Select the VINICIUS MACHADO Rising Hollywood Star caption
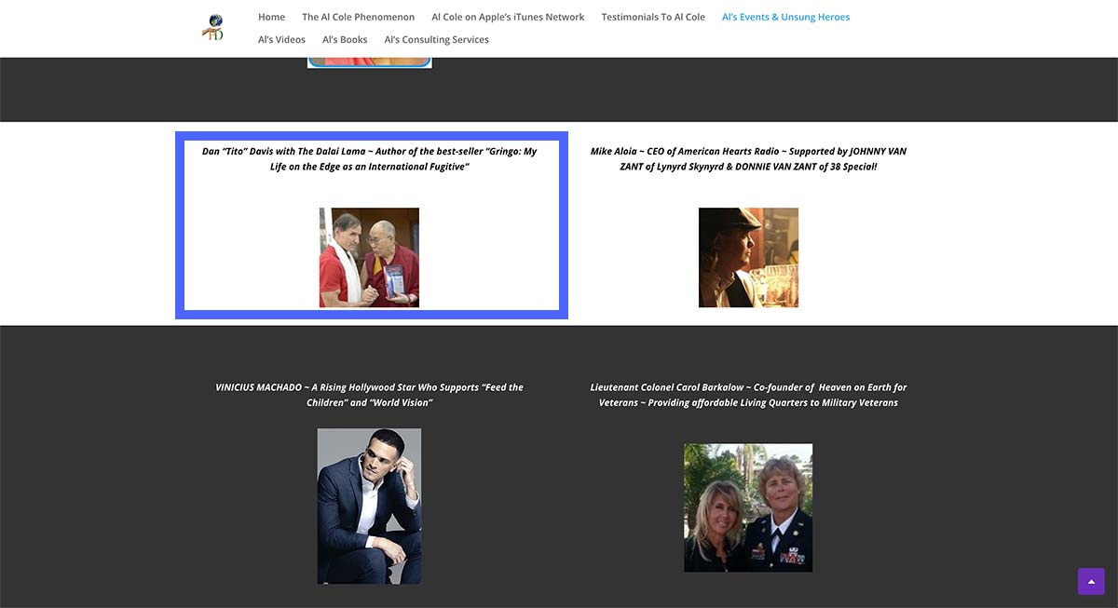 point(369,395)
